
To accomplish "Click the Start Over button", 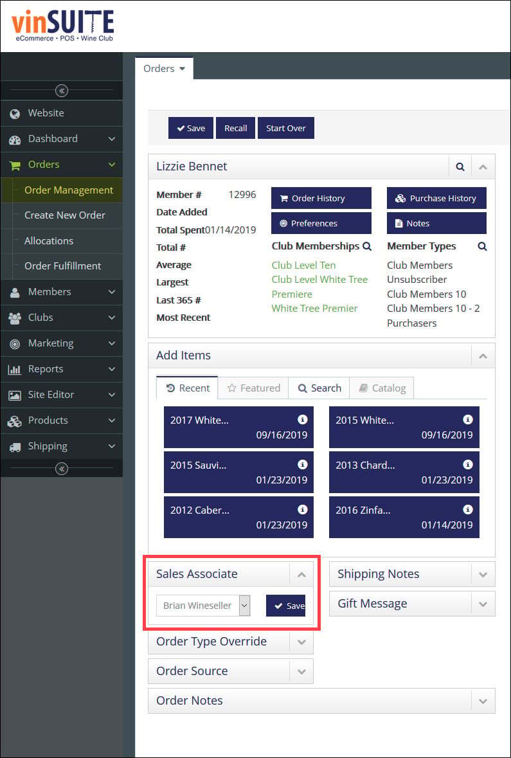I will (286, 128).
